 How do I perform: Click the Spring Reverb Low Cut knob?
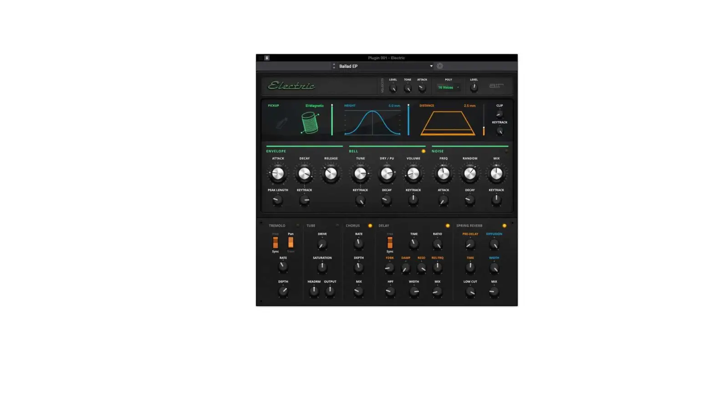(470, 292)
